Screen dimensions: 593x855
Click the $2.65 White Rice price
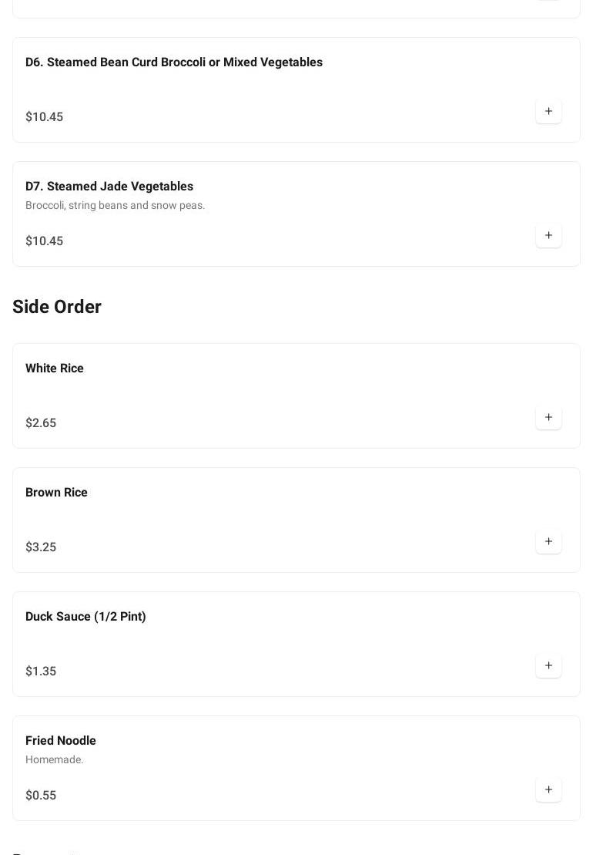(41, 423)
